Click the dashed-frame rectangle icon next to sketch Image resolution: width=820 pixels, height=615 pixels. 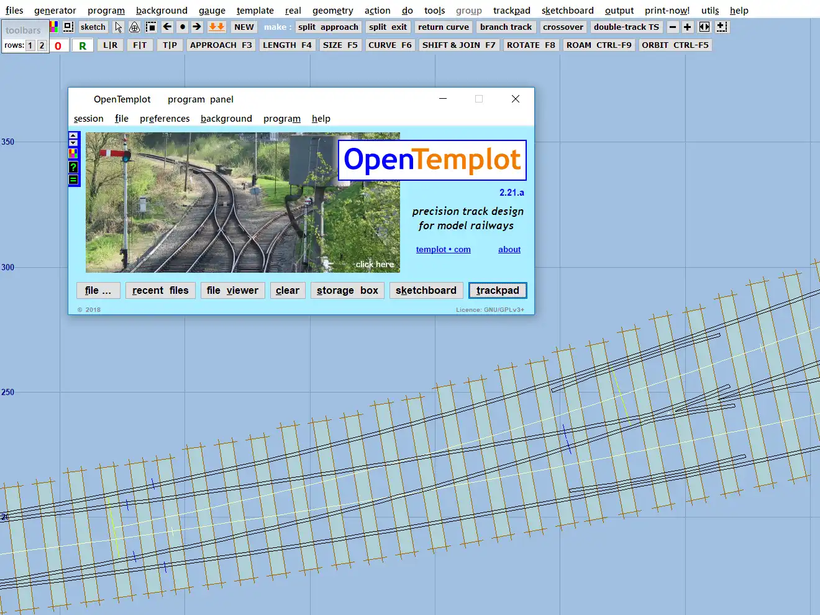click(68, 27)
